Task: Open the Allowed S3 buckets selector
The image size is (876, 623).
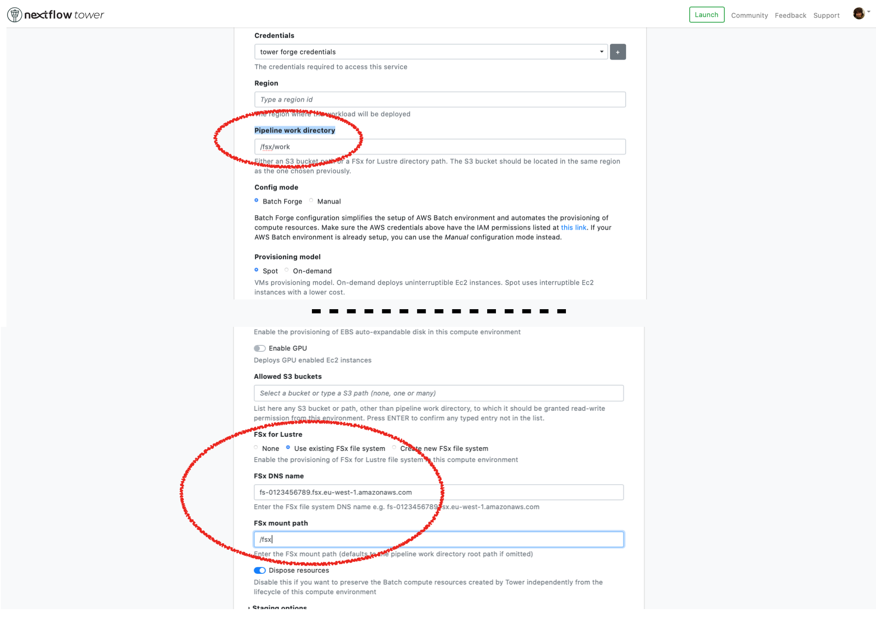Action: pos(438,393)
